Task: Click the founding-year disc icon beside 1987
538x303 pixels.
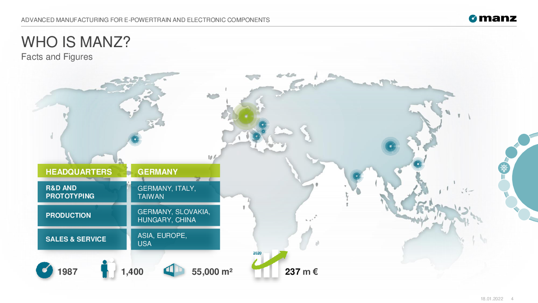Action: [44, 270]
